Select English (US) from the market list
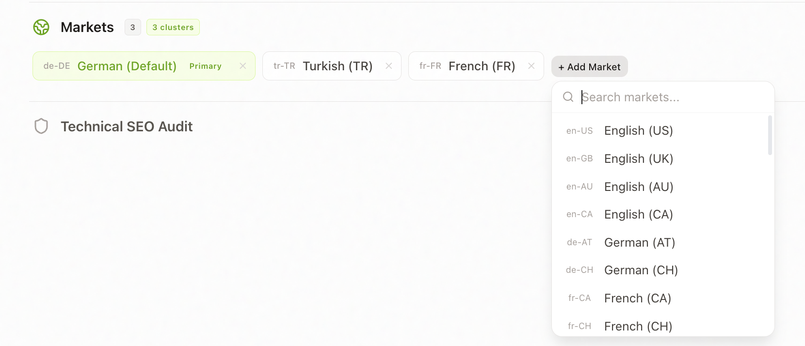 660,131
